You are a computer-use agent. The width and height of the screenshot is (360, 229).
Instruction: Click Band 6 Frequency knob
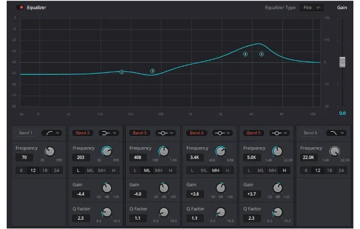click(x=334, y=151)
